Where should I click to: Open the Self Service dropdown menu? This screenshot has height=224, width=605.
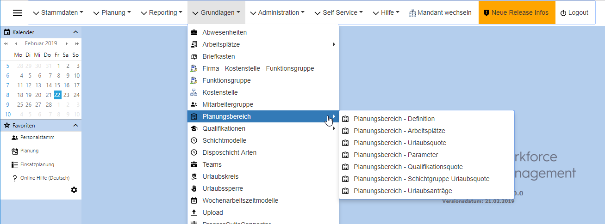[338, 12]
